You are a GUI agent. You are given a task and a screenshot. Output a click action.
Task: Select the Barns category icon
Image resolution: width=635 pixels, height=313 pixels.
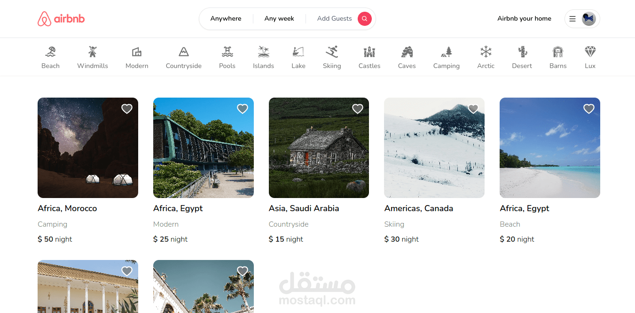coord(558,52)
